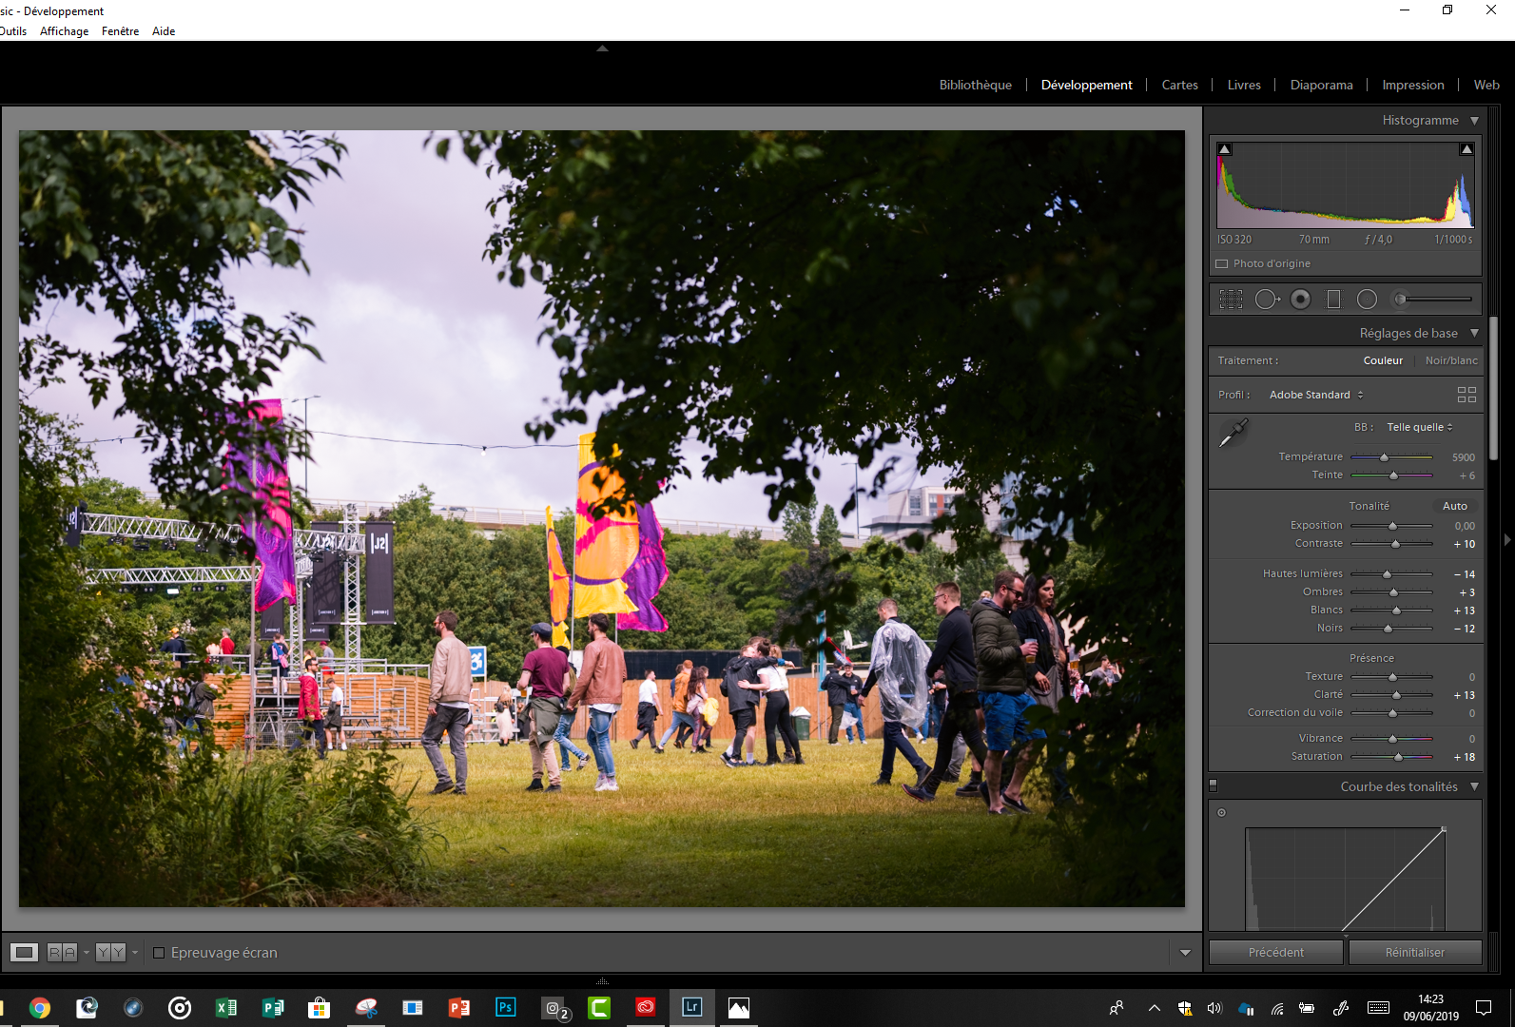
Task: Open Google Chrome from the taskbar
Action: [x=40, y=1008]
